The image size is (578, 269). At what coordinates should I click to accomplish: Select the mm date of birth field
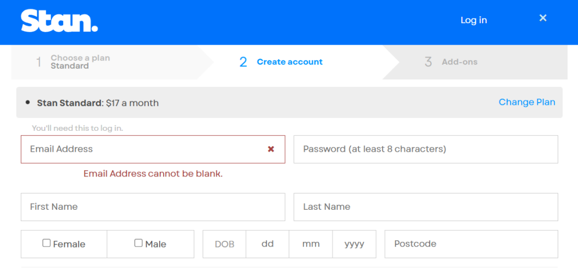311,244
